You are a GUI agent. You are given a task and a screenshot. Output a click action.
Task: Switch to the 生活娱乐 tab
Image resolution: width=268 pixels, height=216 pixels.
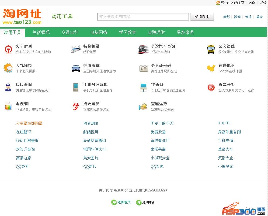[x=41, y=32]
